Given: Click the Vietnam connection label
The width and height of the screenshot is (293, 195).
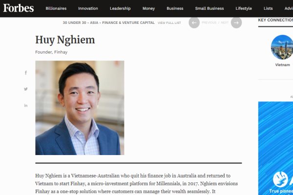Looking at the screenshot, I should 283,65.
